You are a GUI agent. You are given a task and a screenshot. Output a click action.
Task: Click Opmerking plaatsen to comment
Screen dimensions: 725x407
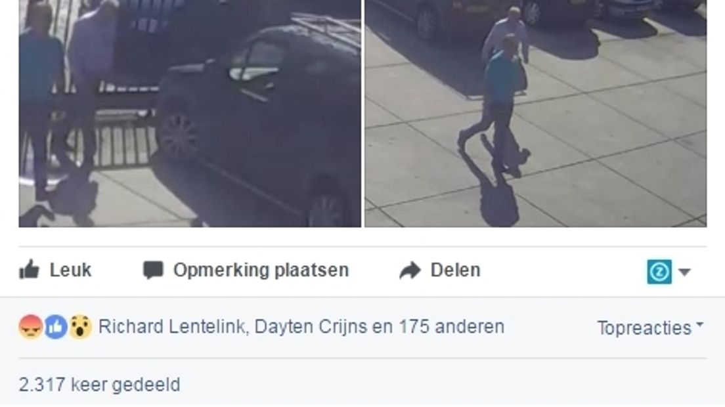point(261,270)
